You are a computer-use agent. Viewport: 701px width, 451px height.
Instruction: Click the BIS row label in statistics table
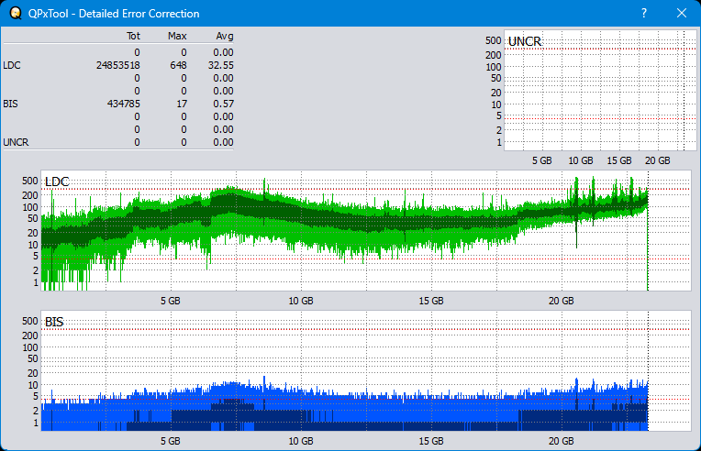tap(10, 104)
